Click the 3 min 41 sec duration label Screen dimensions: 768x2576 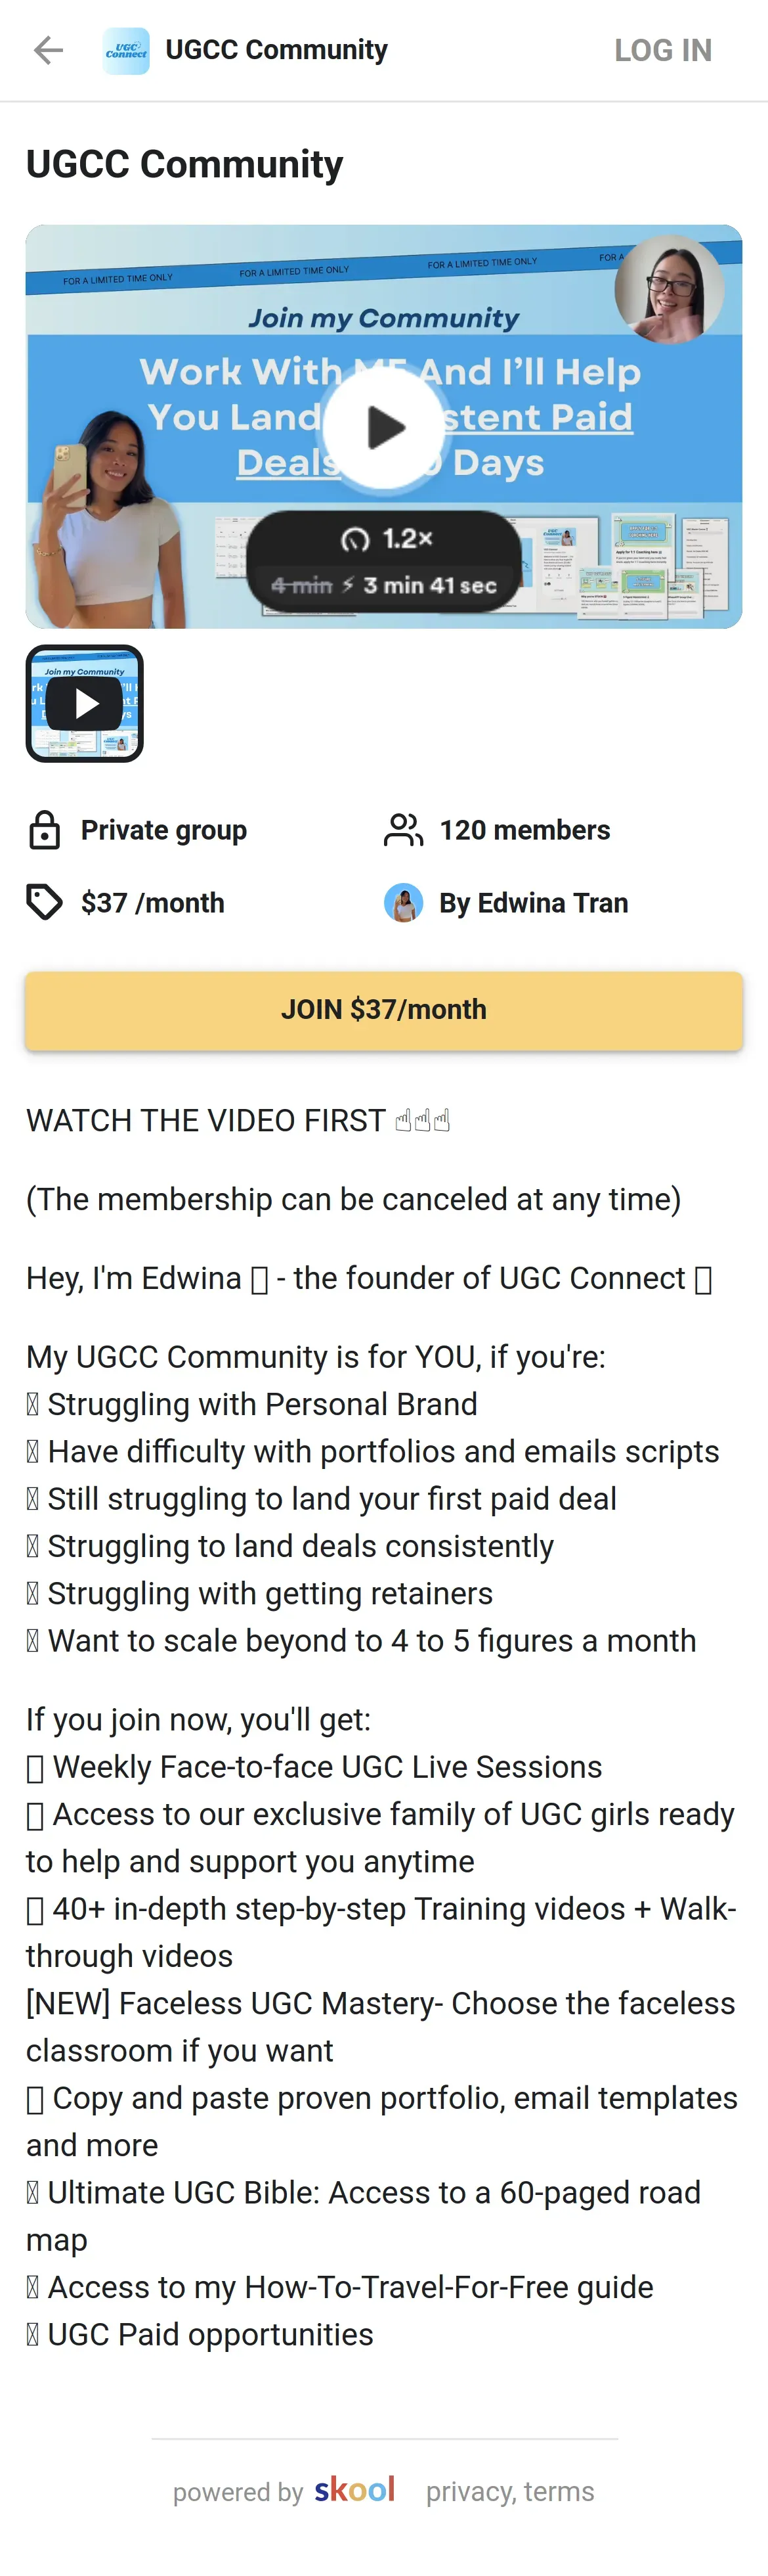click(x=429, y=585)
